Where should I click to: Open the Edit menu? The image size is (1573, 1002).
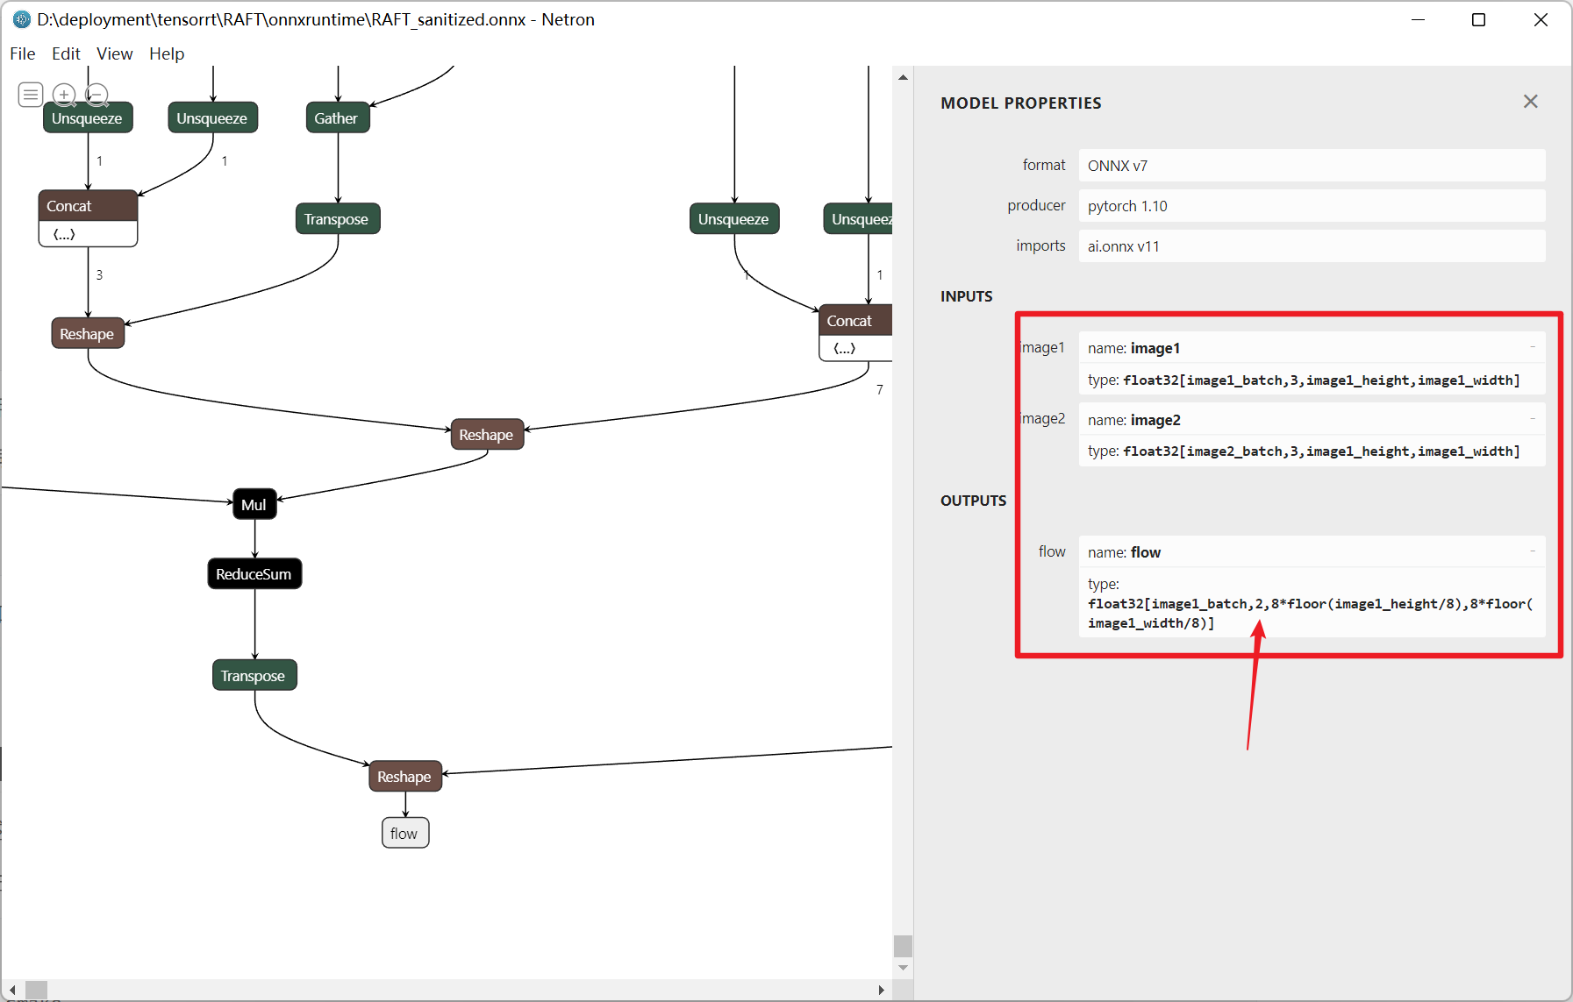point(66,53)
